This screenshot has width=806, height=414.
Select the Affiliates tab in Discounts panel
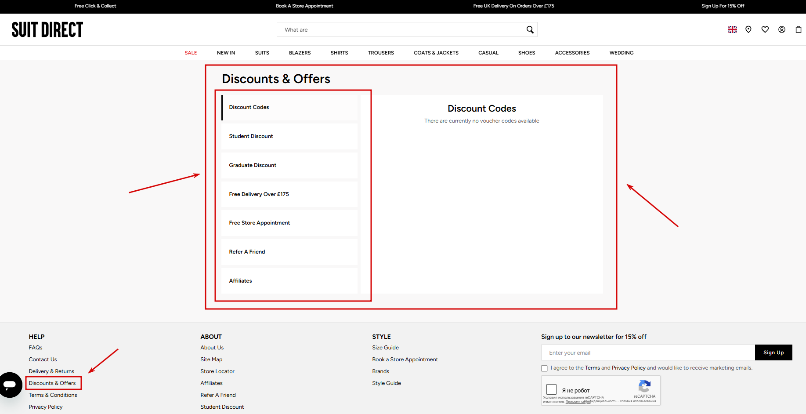[289, 281]
